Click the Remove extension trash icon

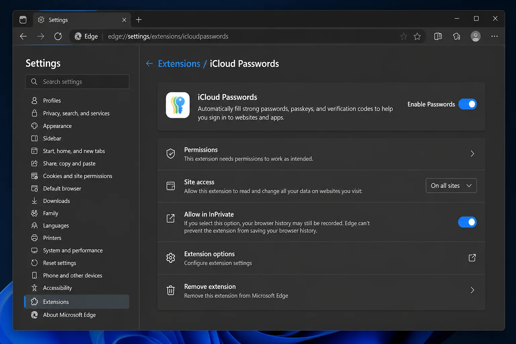pos(171,290)
